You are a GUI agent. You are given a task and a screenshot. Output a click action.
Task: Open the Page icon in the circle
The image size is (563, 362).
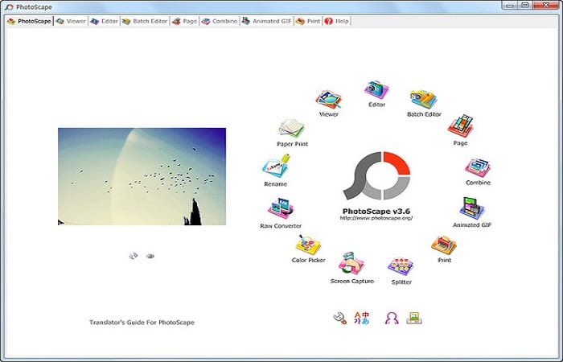point(460,126)
